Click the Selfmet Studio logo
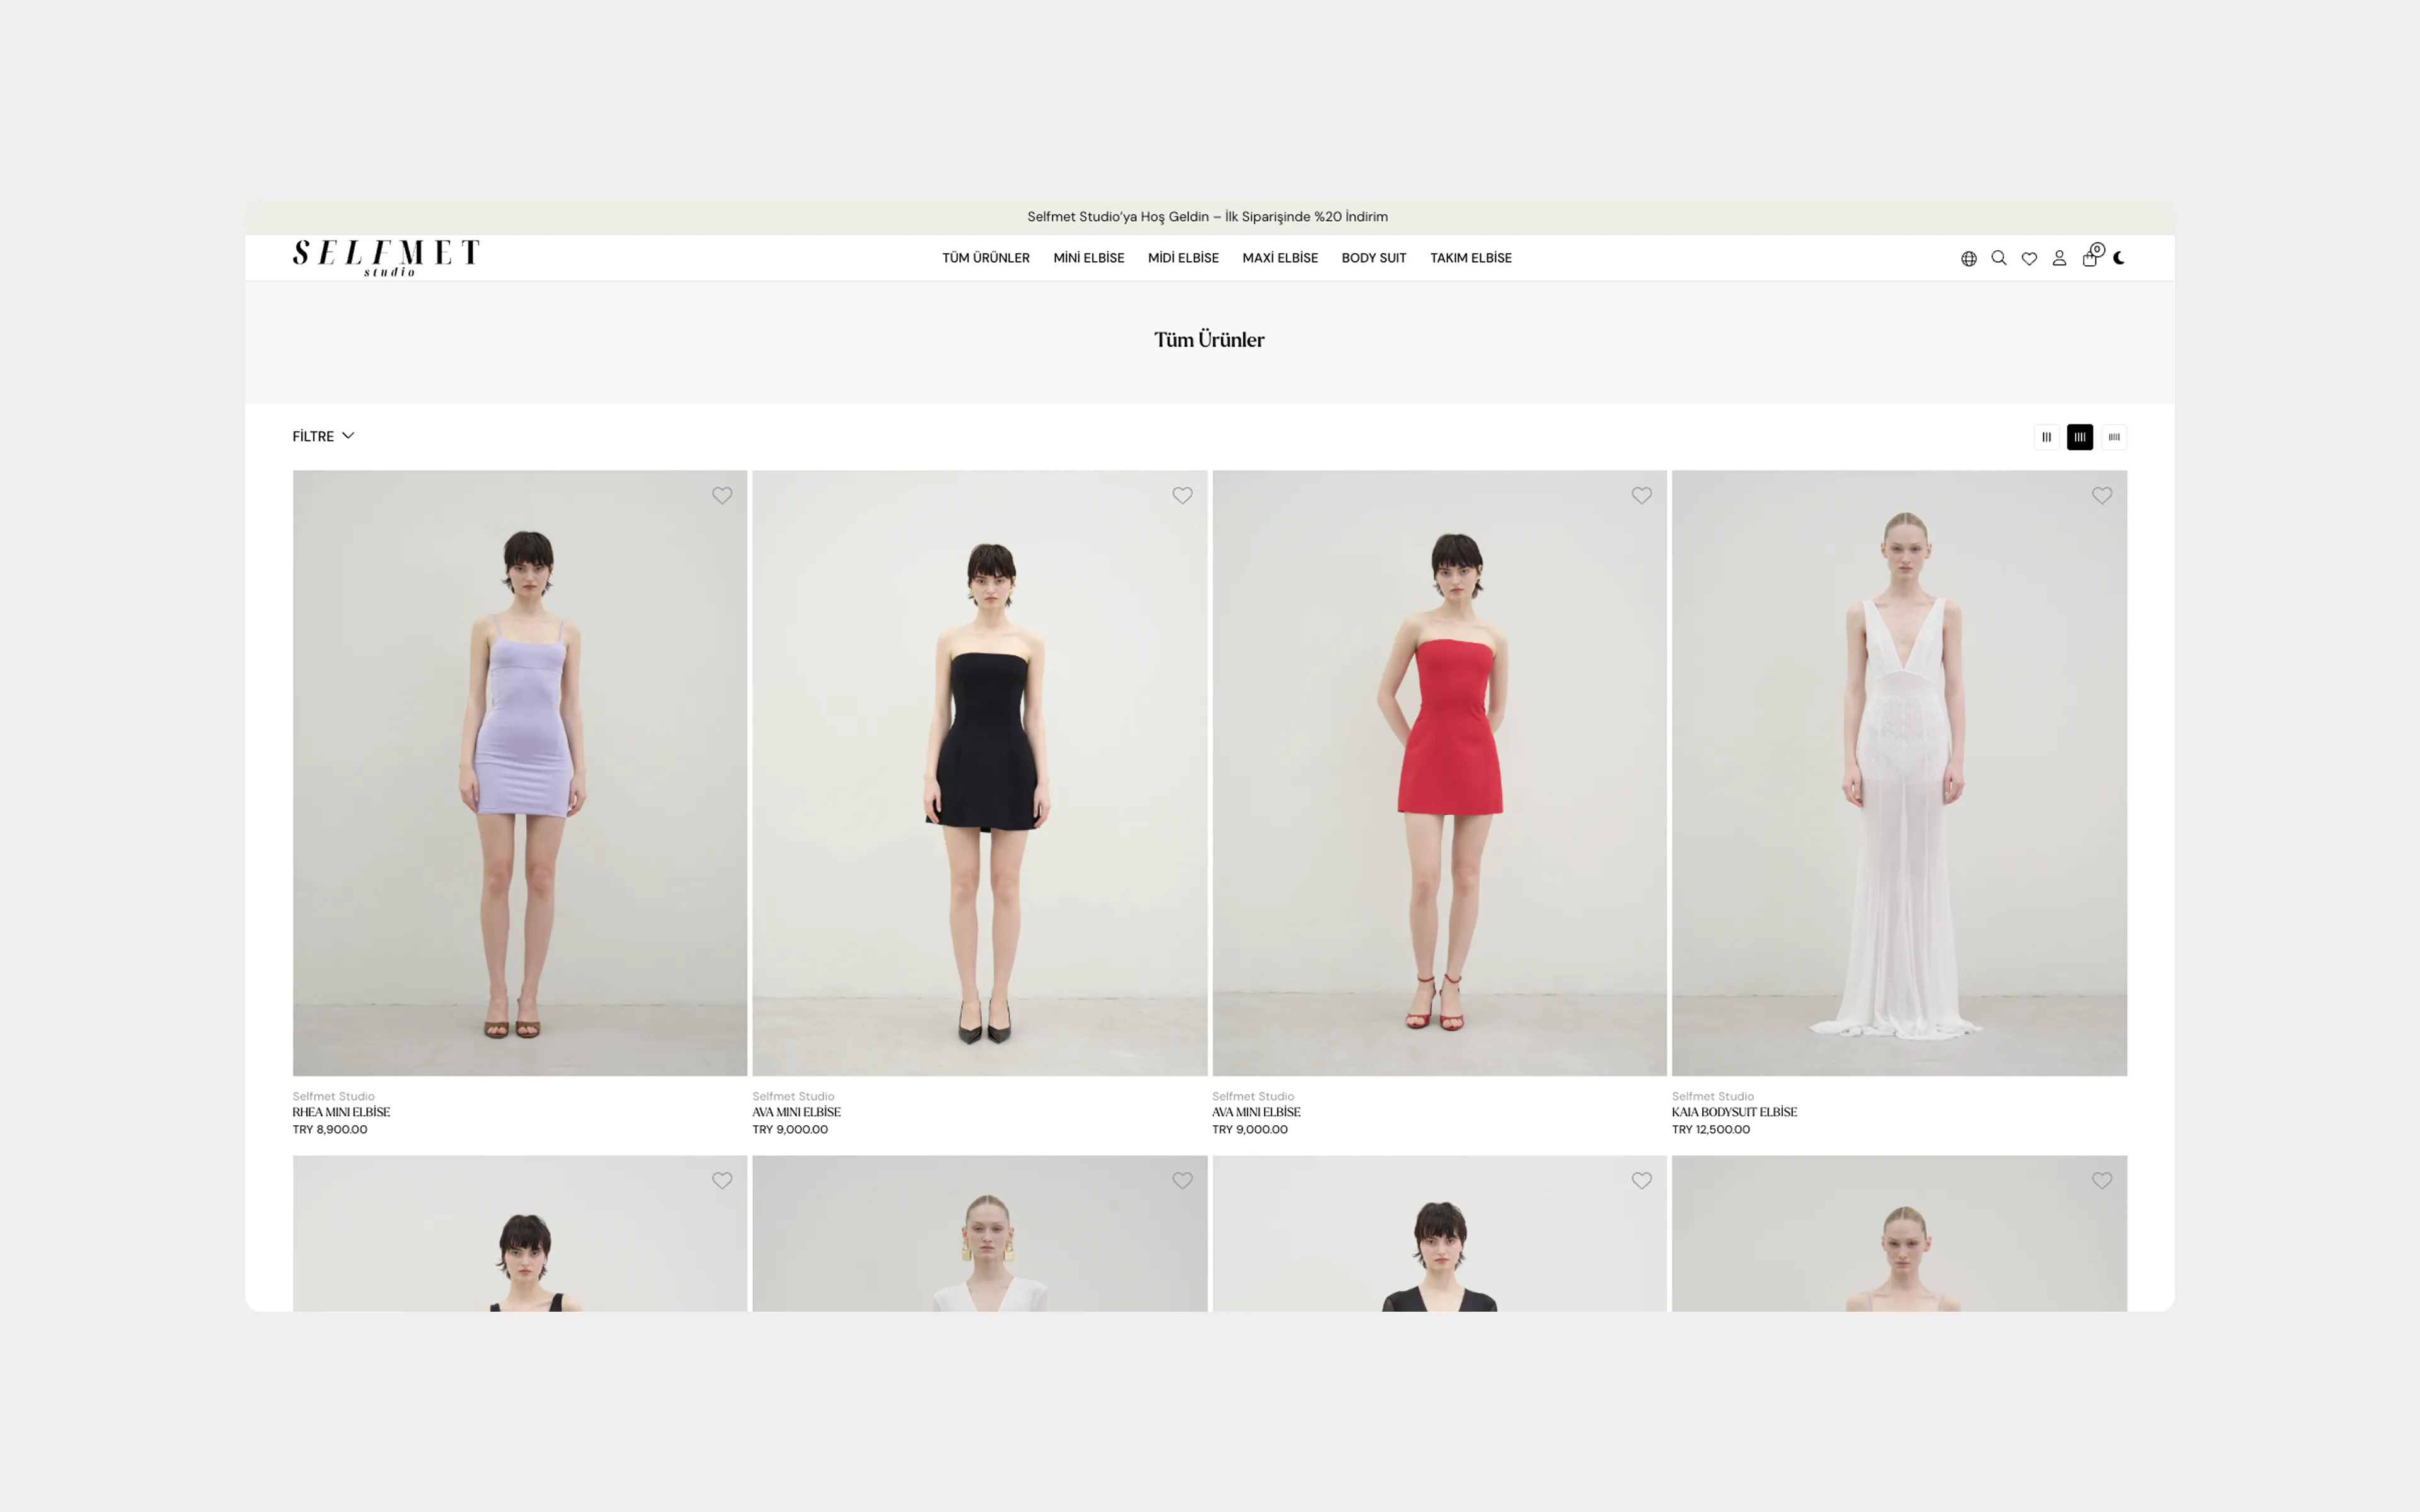2420x1512 pixels. tap(386, 258)
